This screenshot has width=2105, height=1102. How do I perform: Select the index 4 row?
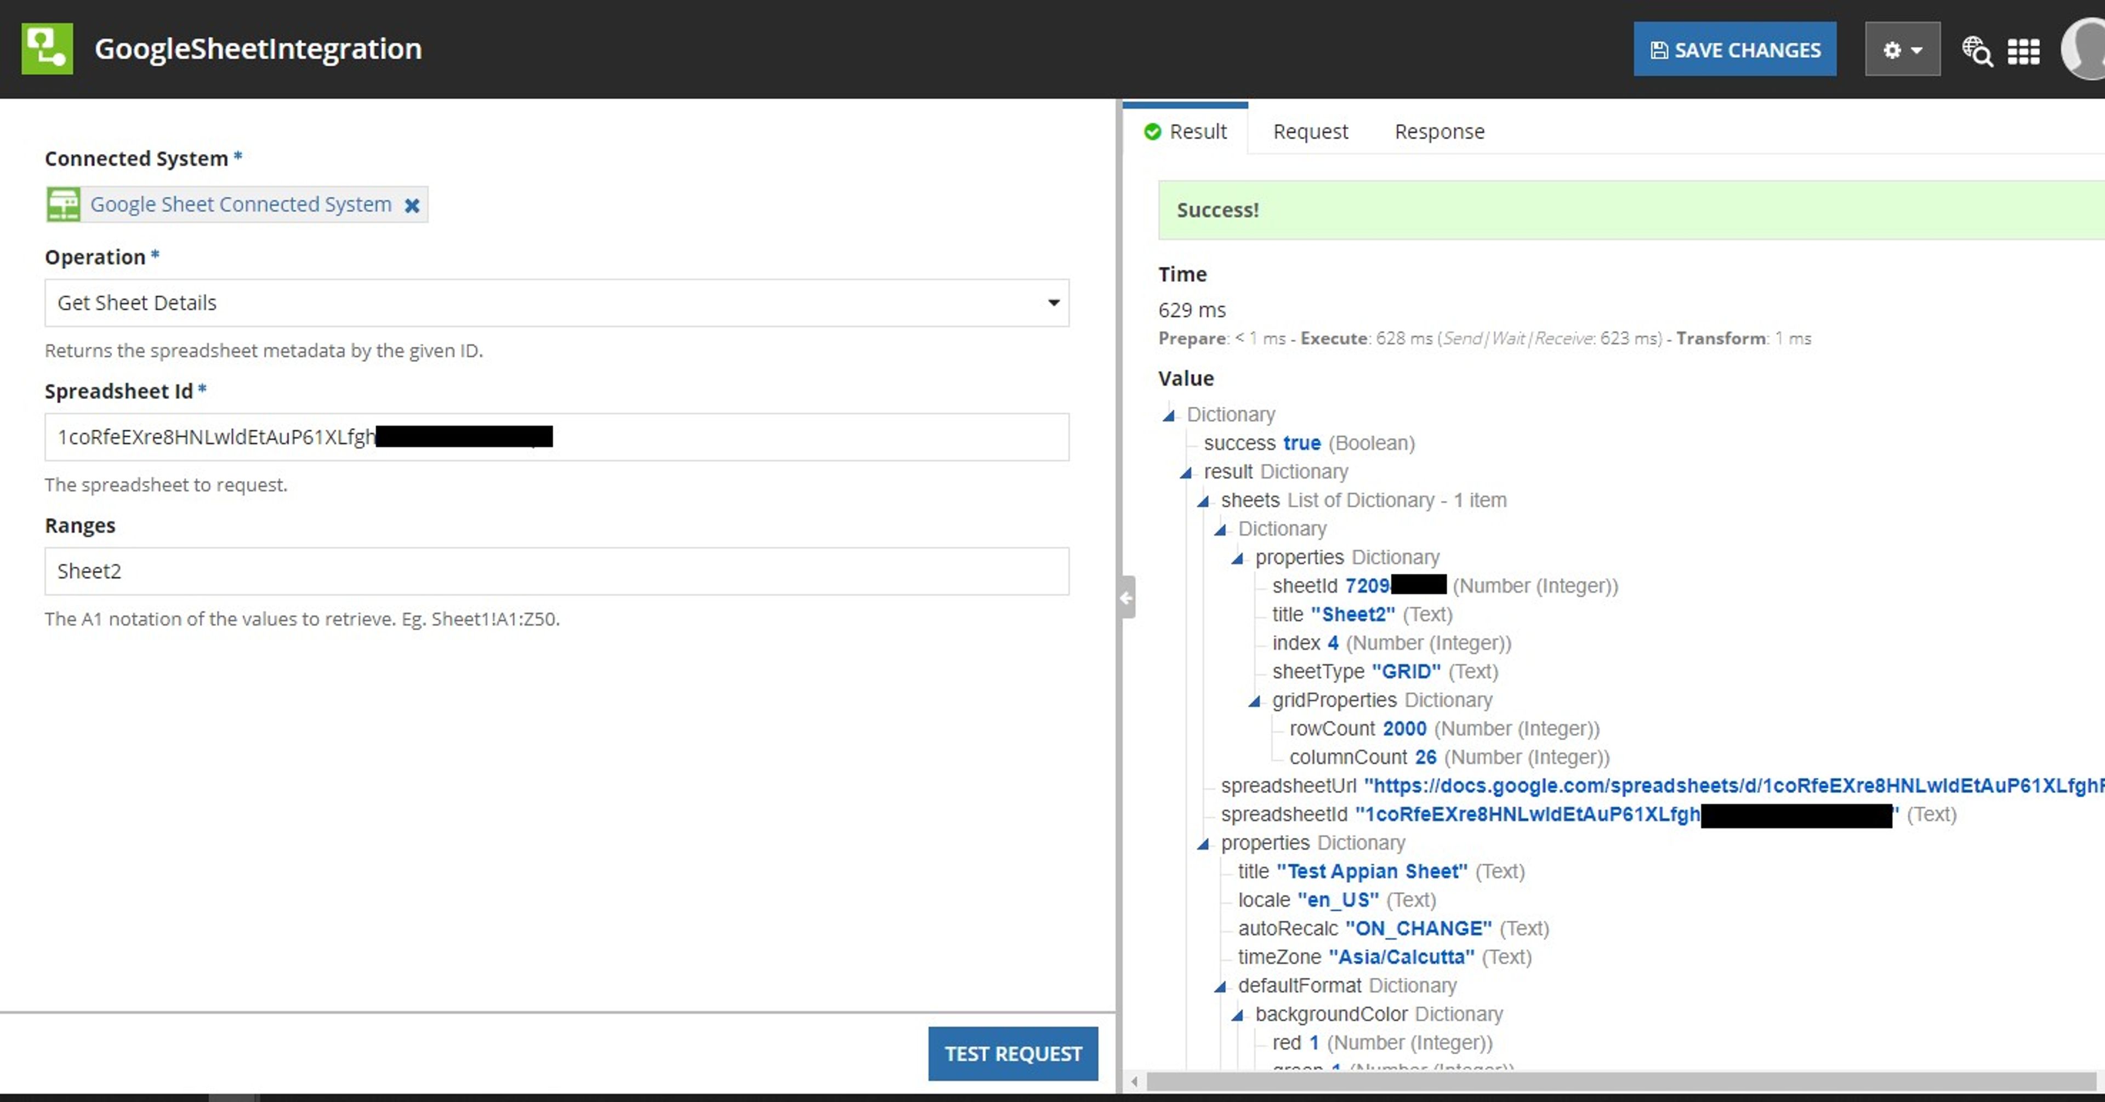click(x=1392, y=643)
